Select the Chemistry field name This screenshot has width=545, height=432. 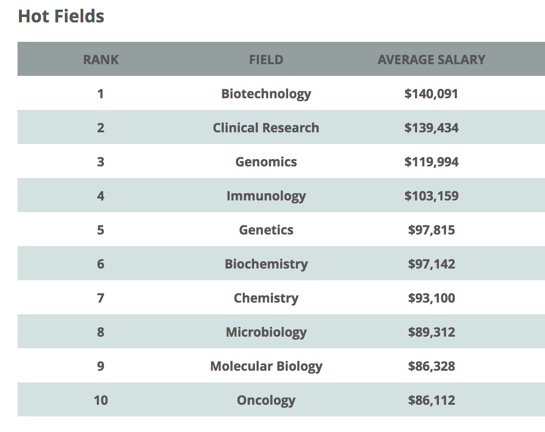[266, 298]
